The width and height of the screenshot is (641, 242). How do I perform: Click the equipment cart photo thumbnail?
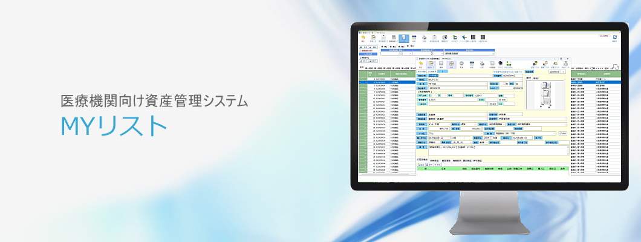(x=545, y=96)
